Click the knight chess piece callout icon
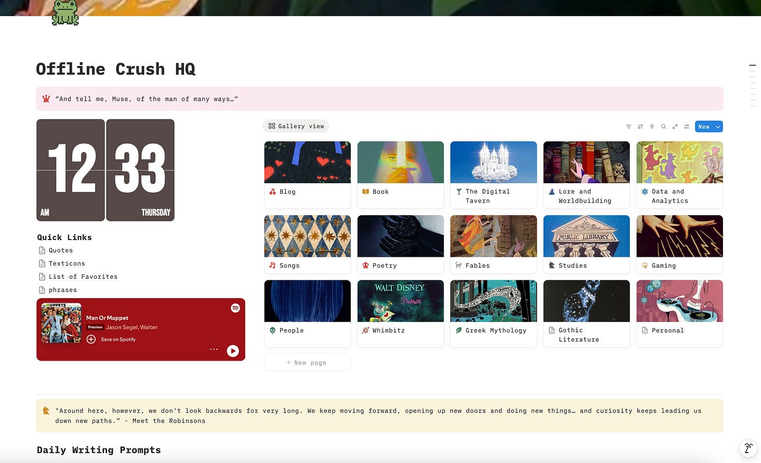The width and height of the screenshot is (761, 463). pyautogui.click(x=46, y=411)
